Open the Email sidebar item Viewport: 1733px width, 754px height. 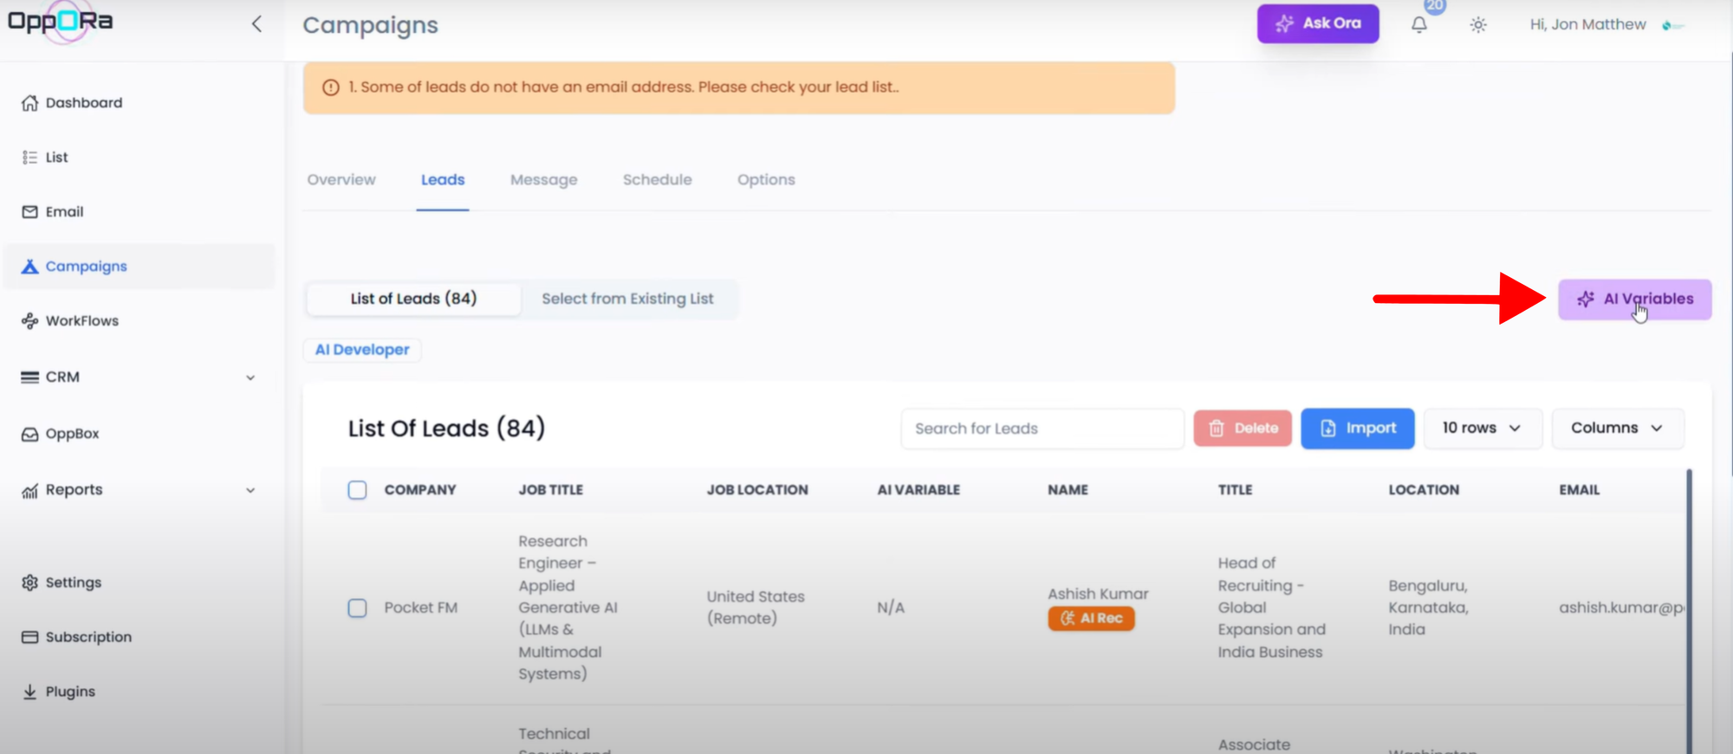pos(64,212)
